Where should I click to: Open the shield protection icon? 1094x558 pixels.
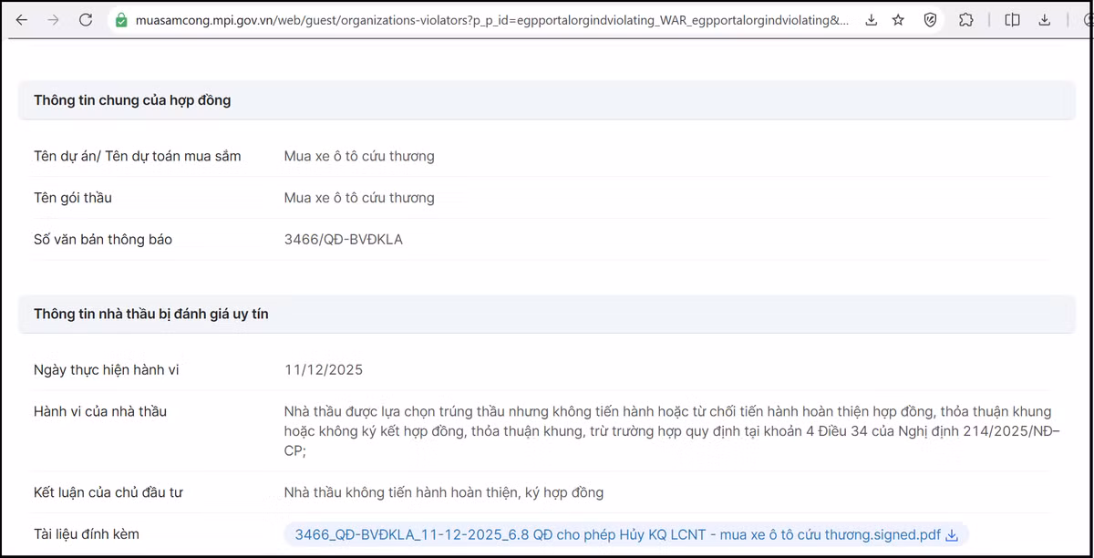point(930,20)
